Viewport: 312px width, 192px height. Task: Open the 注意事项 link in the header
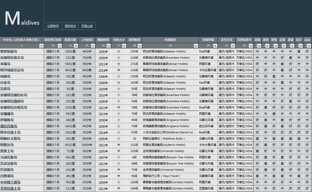(53, 26)
